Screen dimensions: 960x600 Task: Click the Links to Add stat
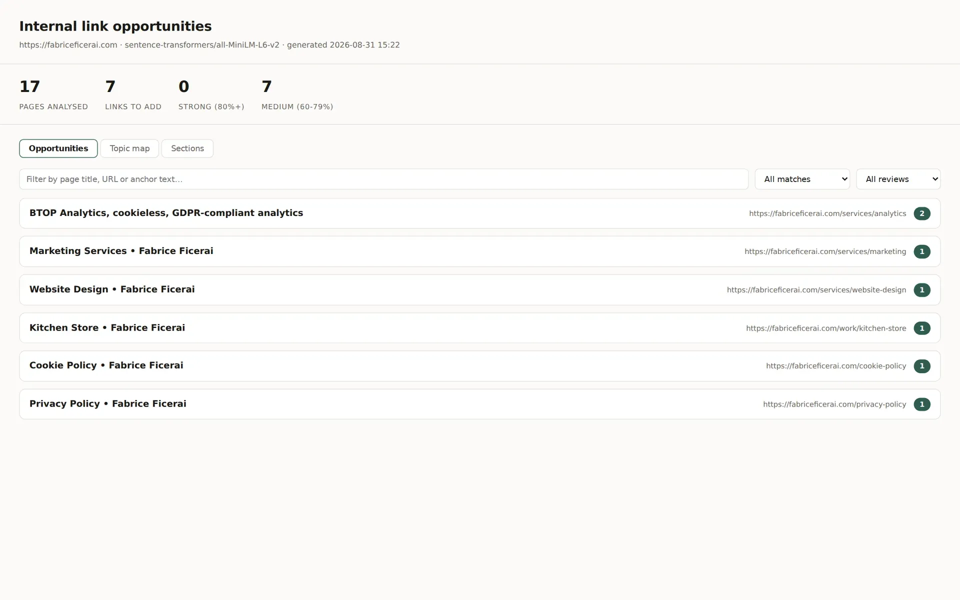[x=133, y=94]
